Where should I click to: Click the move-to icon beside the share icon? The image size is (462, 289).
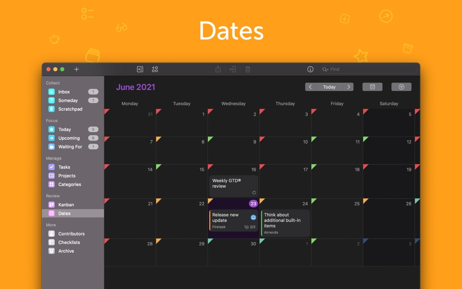pos(233,69)
